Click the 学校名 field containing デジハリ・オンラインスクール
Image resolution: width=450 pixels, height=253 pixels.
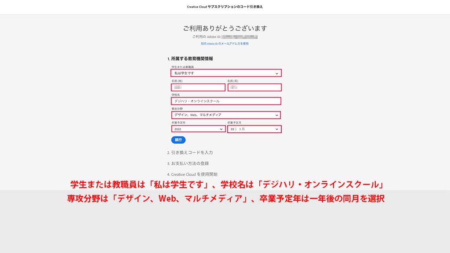[x=226, y=101]
